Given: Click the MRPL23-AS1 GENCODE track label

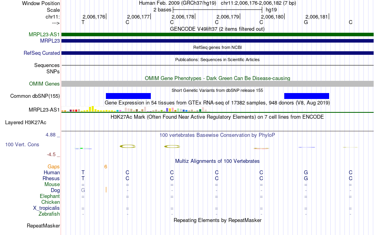Looking at the screenshot, I should coord(44,34).
